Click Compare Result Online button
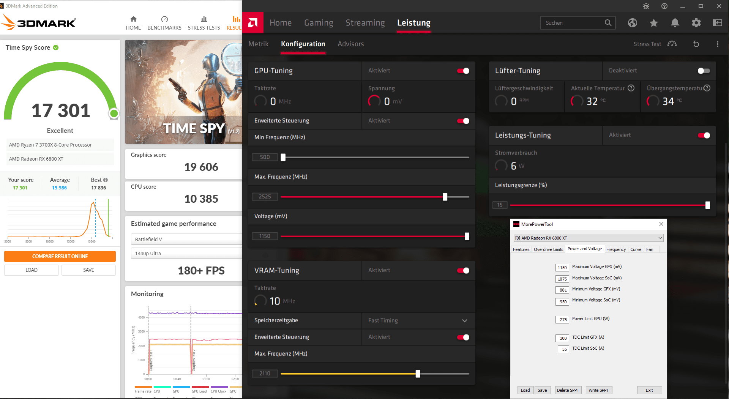729x399 pixels. (60, 256)
